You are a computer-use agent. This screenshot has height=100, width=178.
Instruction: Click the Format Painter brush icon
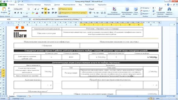coord(9,14)
